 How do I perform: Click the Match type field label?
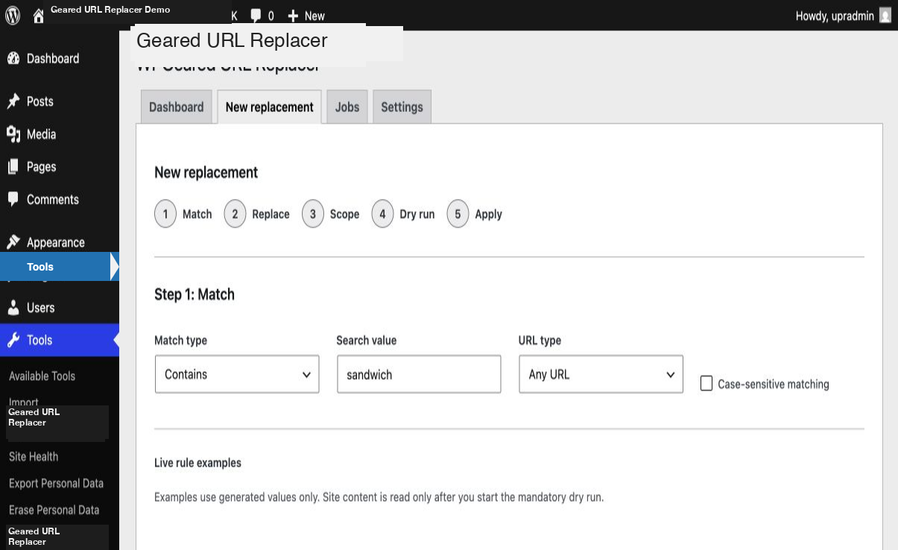point(180,341)
